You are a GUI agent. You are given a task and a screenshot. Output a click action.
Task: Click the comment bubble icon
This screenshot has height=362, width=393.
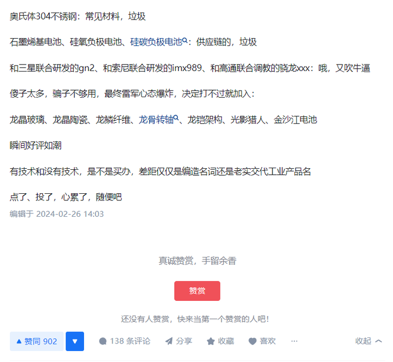click(x=103, y=341)
